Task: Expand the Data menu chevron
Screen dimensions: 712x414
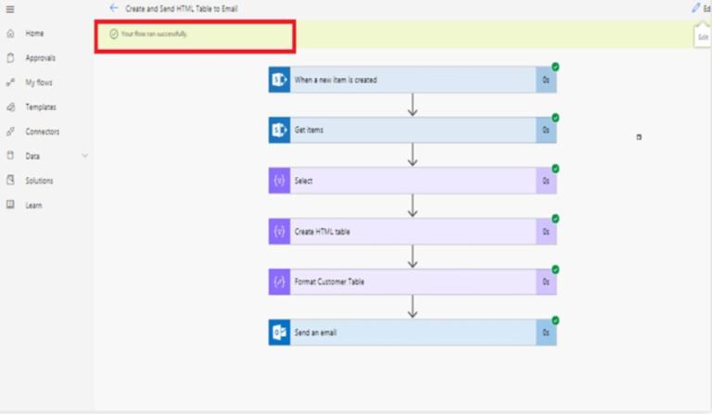Action: coord(84,156)
